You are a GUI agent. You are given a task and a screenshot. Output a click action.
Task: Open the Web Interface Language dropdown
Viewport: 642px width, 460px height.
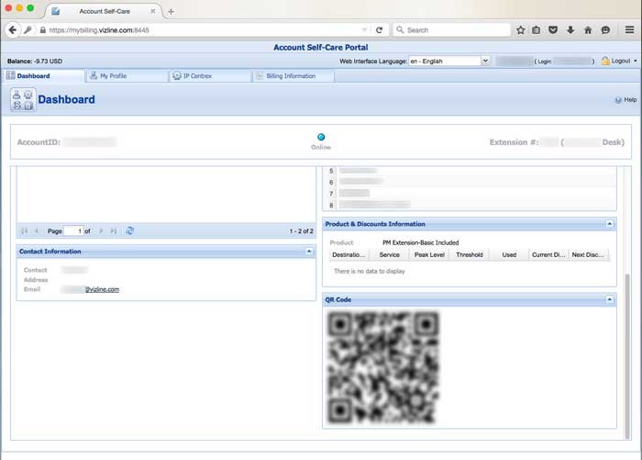(x=485, y=62)
